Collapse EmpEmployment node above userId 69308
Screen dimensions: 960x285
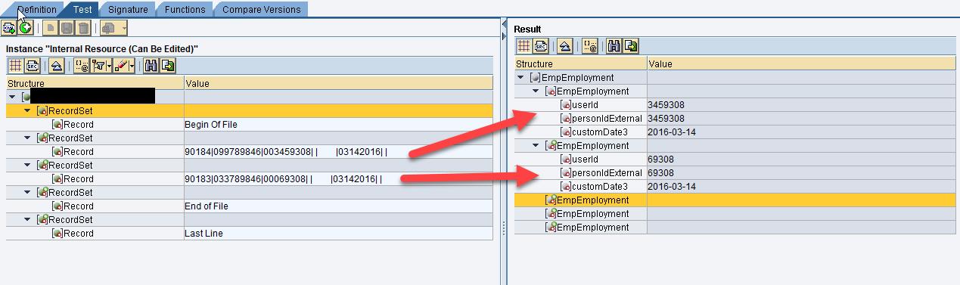[536, 145]
